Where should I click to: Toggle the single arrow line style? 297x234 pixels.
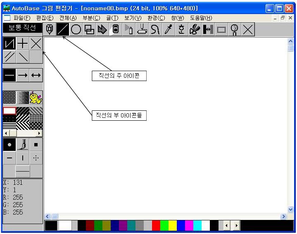[x=23, y=75]
